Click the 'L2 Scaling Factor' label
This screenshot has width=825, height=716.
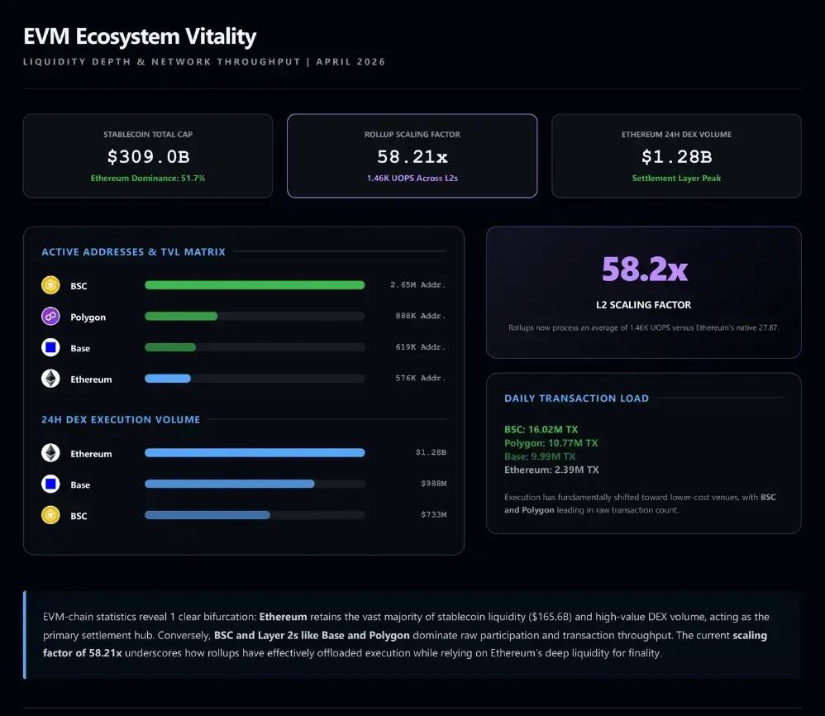click(x=643, y=305)
